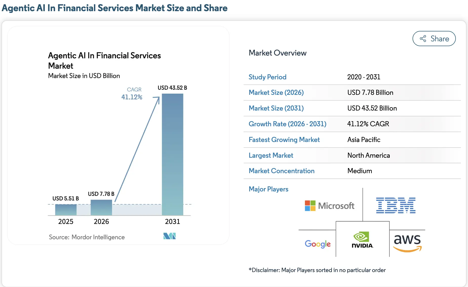Click the Major Players heading

(268, 189)
